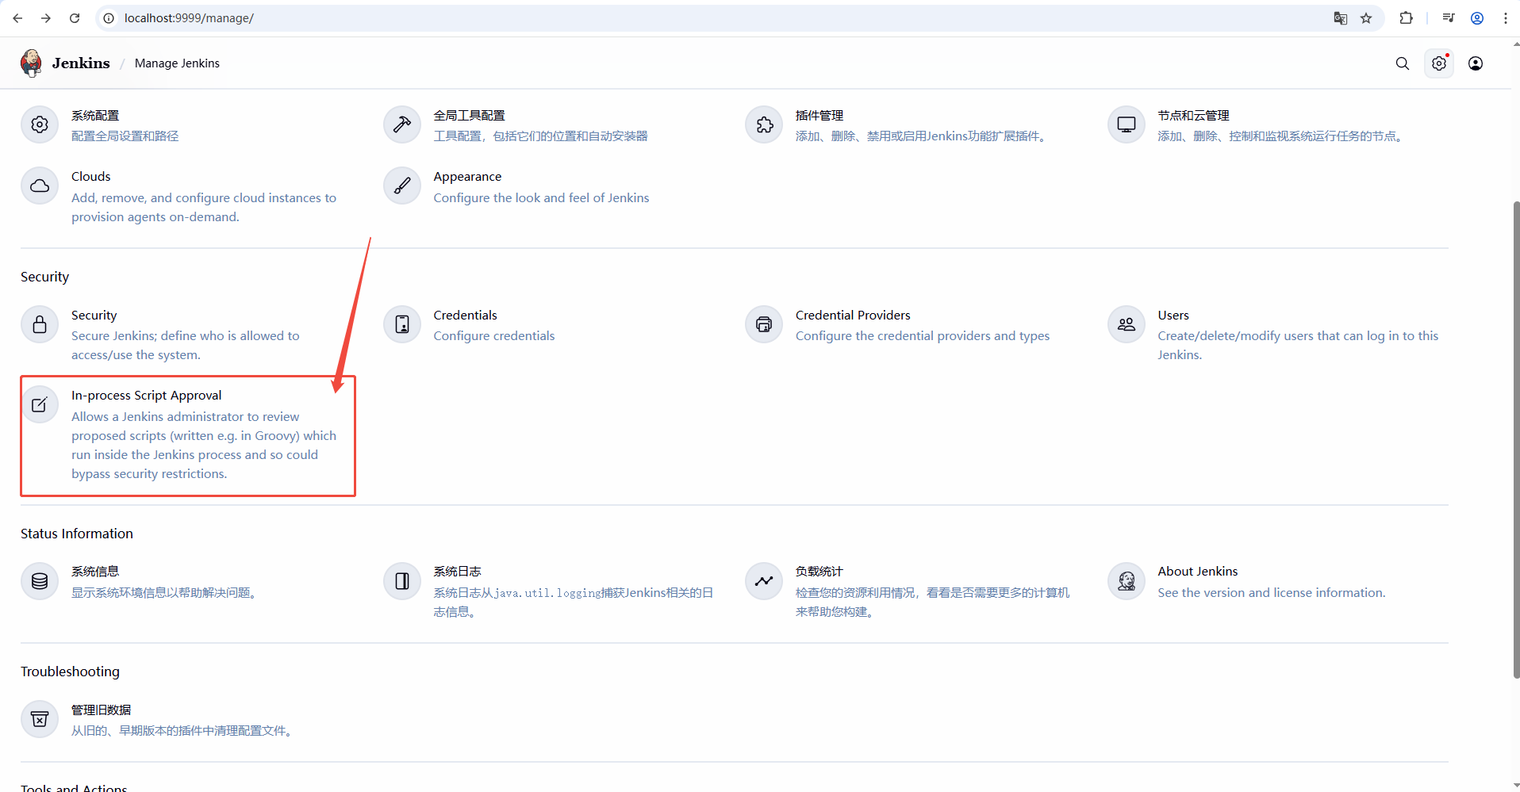
Task: Open In-process Script Approval link
Action: coord(147,396)
